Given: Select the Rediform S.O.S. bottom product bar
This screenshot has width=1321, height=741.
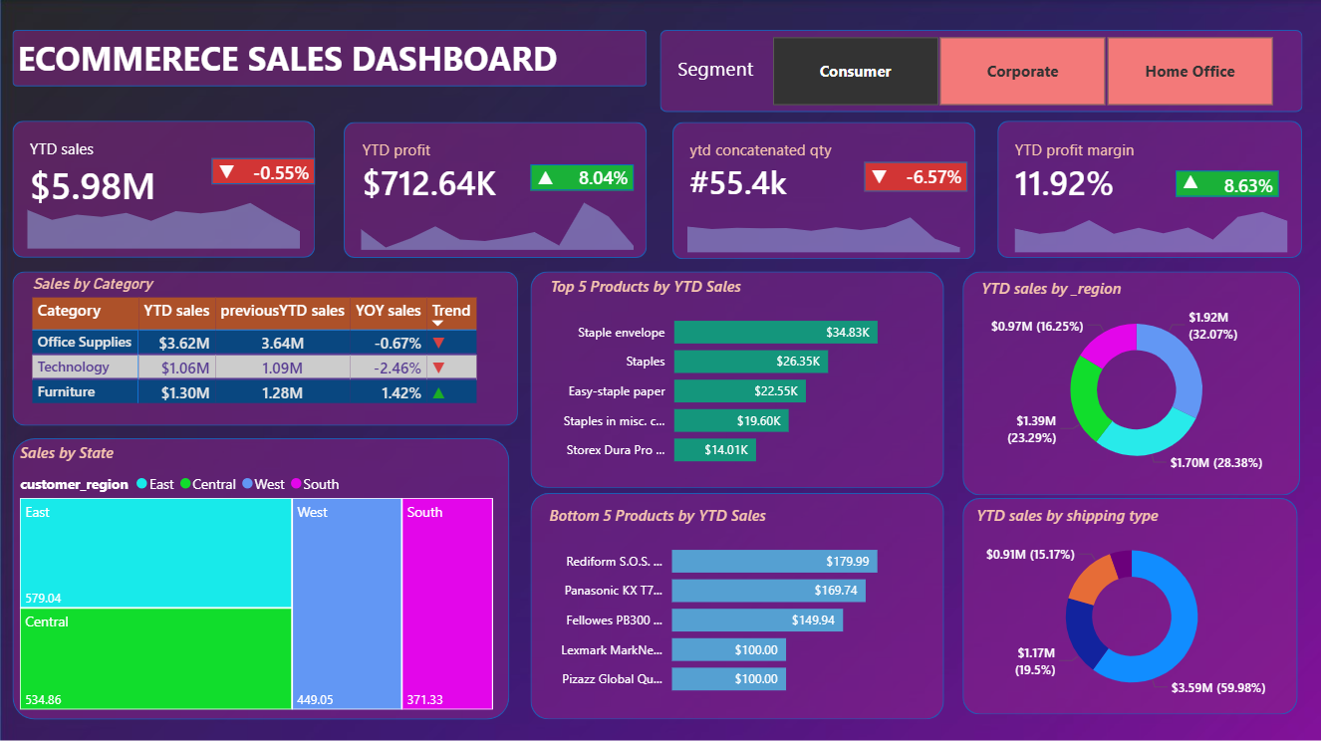Looking at the screenshot, I should [774, 561].
